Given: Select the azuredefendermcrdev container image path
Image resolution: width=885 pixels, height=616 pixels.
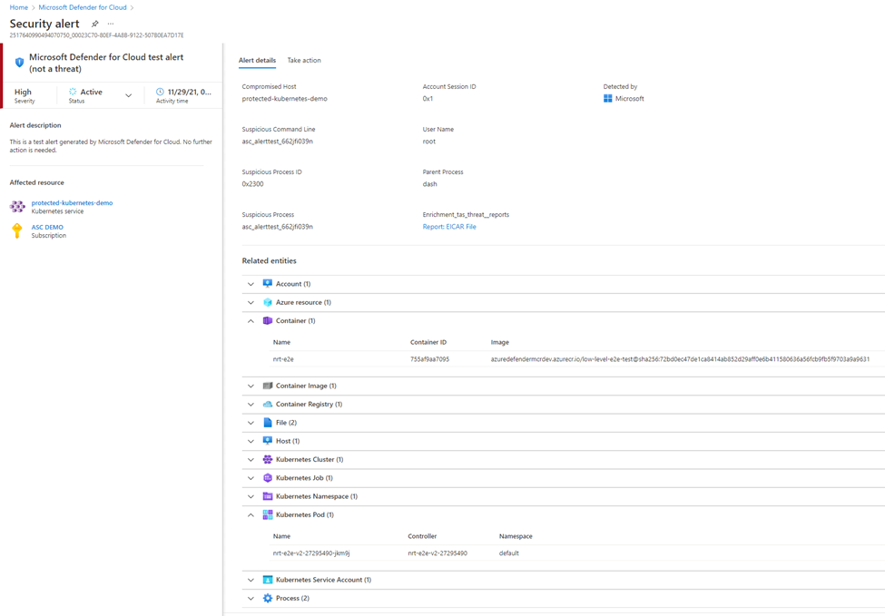Looking at the screenshot, I should click(x=680, y=358).
